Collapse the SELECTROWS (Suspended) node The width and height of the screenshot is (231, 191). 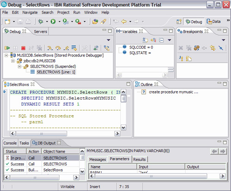tap(19, 67)
